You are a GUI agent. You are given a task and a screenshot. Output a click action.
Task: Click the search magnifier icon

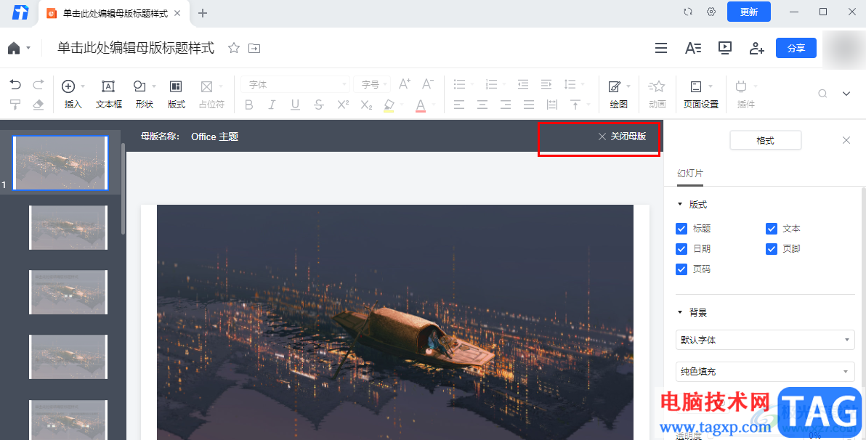(822, 93)
